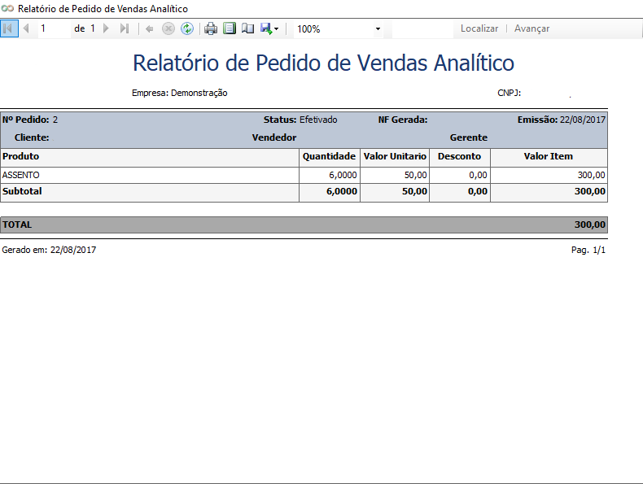Image resolution: width=643 pixels, height=484 pixels.
Task: Click the Subtotal row label
Action: [x=22, y=191]
